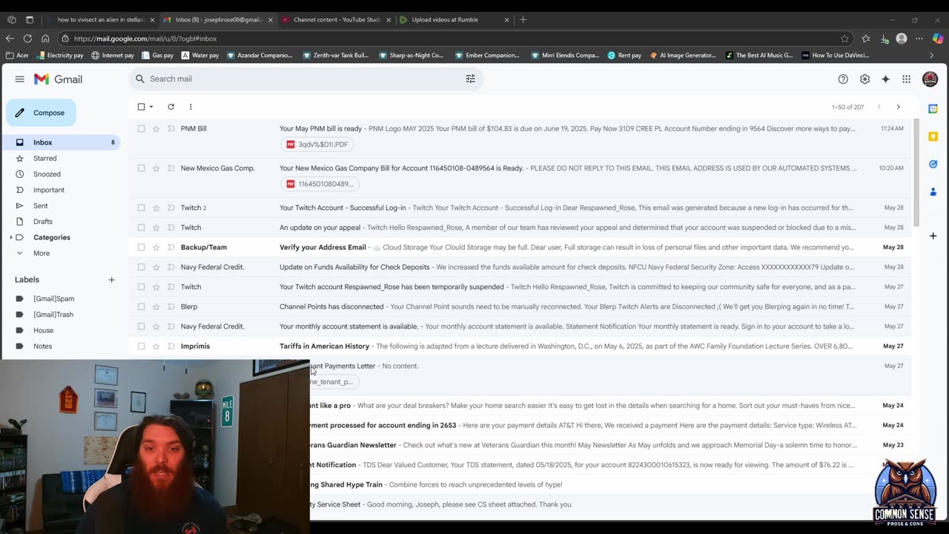Refresh the inbox list
Screen dimensions: 949x534
(x=171, y=107)
